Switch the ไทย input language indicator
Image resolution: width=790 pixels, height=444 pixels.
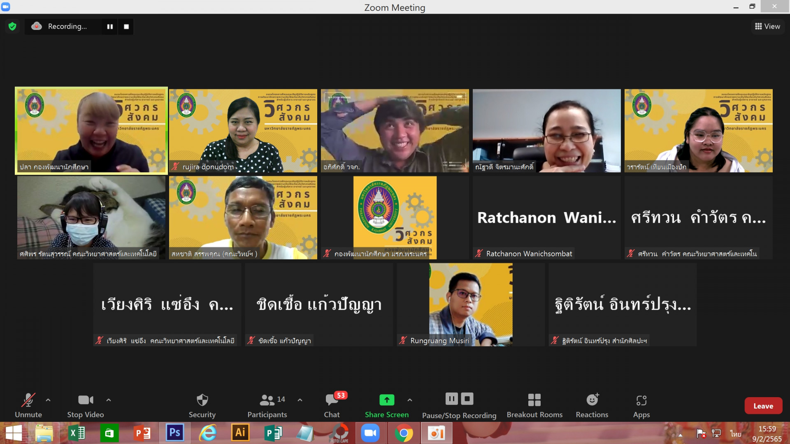pos(736,434)
